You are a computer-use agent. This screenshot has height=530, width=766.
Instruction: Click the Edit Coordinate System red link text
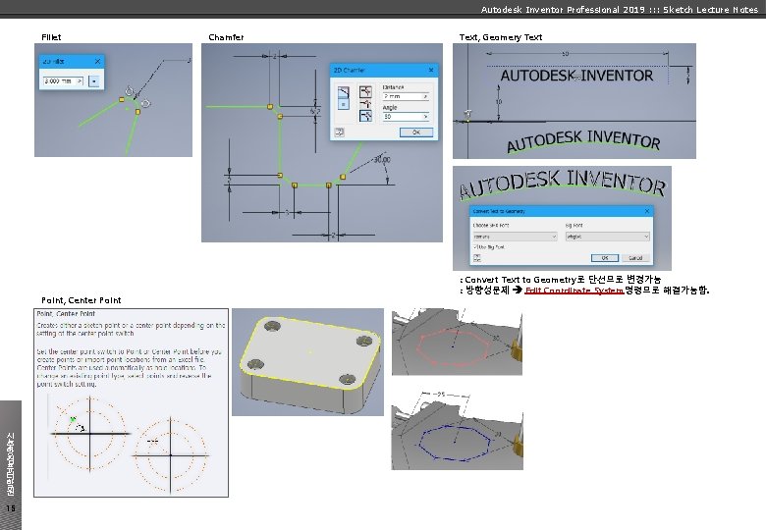[574, 291]
